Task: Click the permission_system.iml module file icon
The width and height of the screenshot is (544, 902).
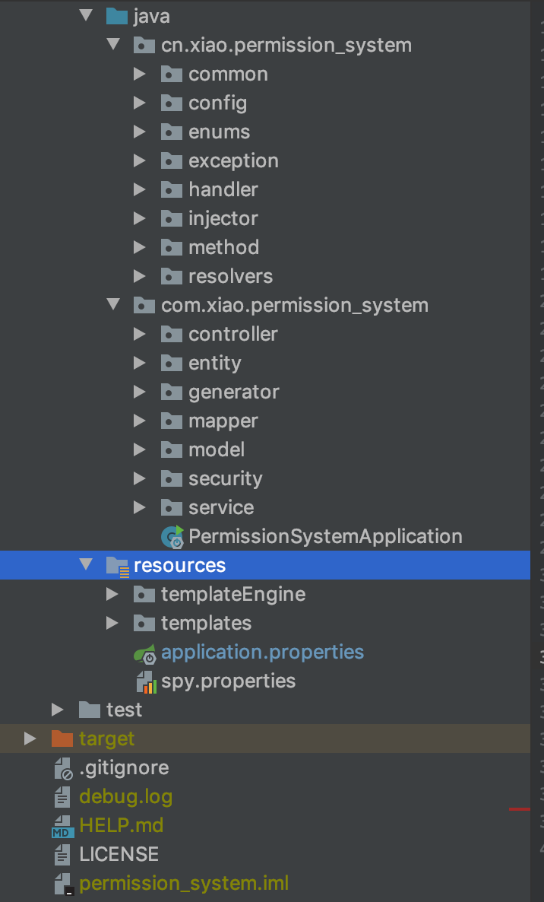Action: pos(63,884)
